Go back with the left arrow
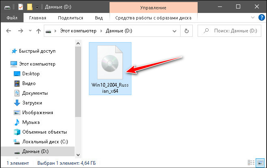The image size is (267, 168). pyautogui.click(x=9, y=31)
